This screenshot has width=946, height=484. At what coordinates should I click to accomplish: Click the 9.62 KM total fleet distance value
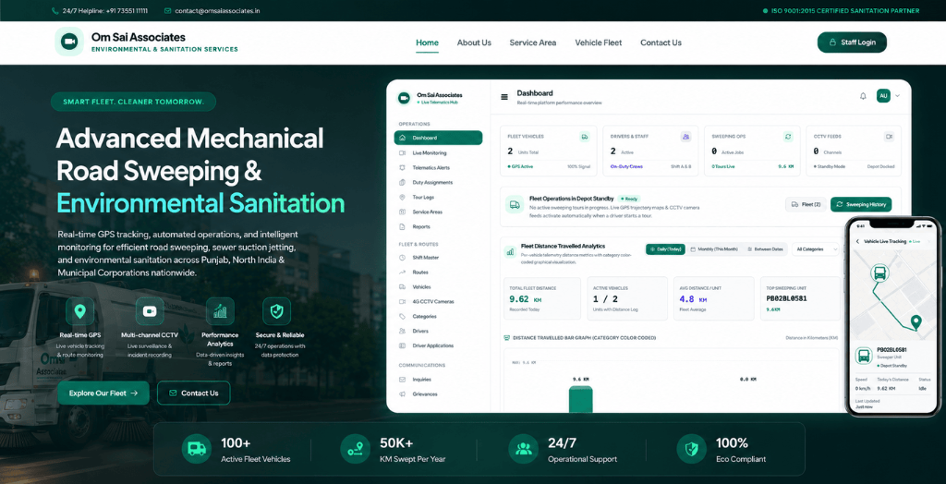point(527,298)
